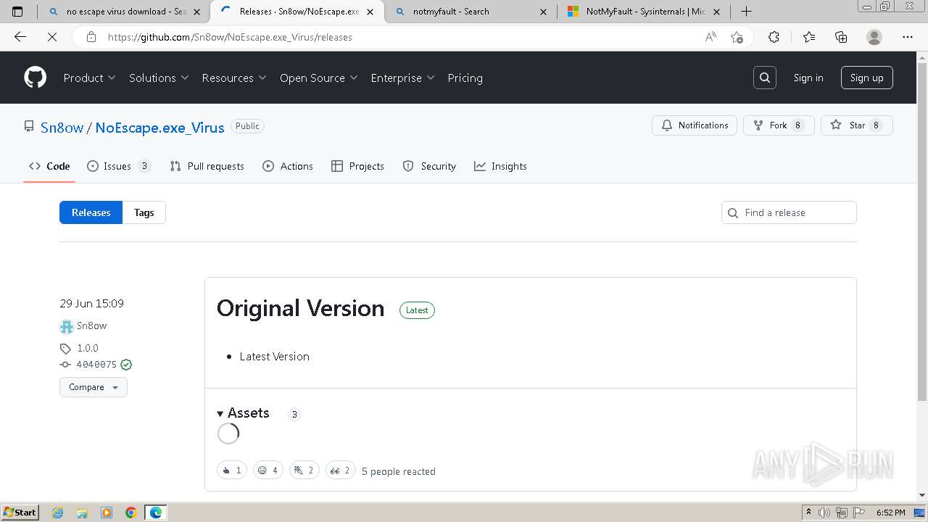The height and width of the screenshot is (522, 928).
Task: Click the verified commit checkmark badge
Action: tap(126, 365)
